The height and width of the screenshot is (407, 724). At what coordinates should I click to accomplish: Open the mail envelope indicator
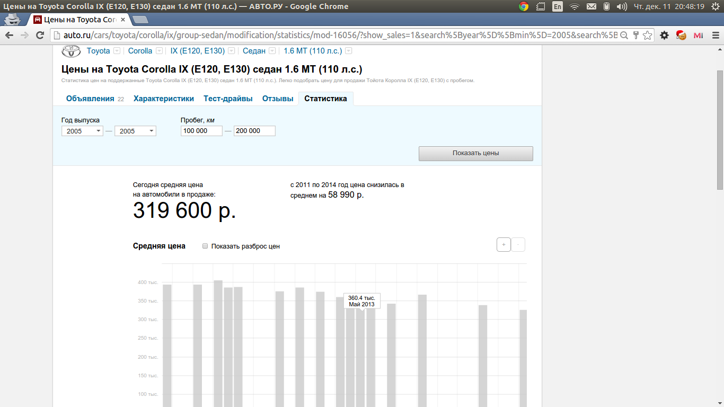coord(591,6)
